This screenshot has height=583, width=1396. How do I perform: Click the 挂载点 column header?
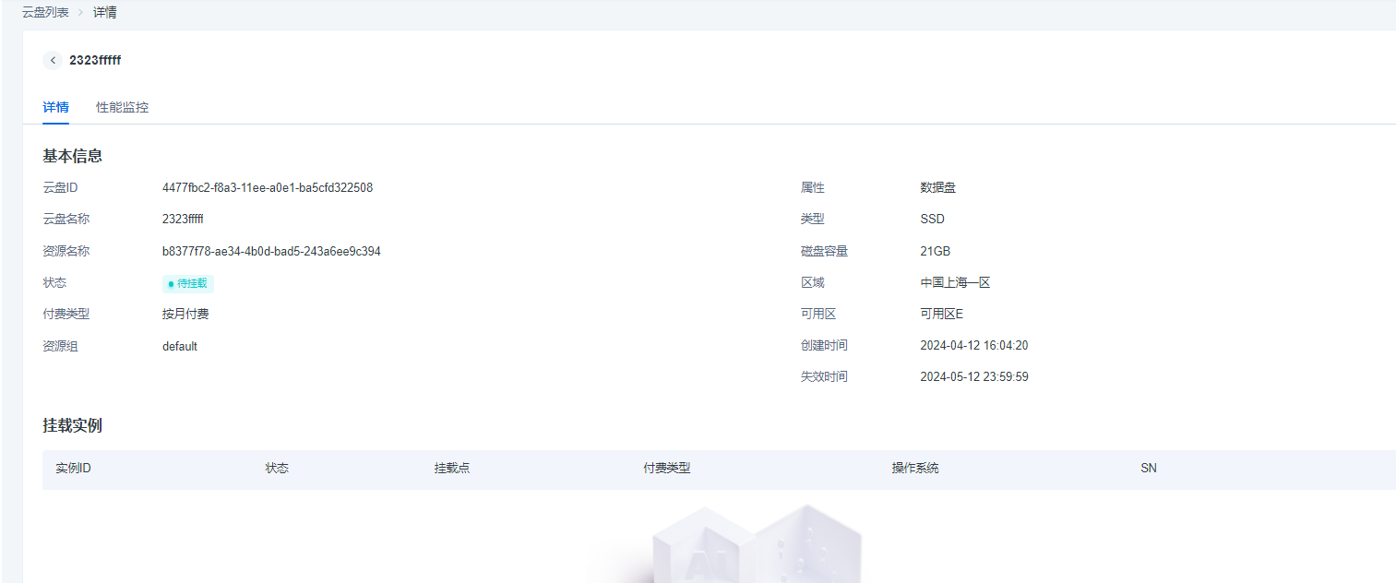452,469
